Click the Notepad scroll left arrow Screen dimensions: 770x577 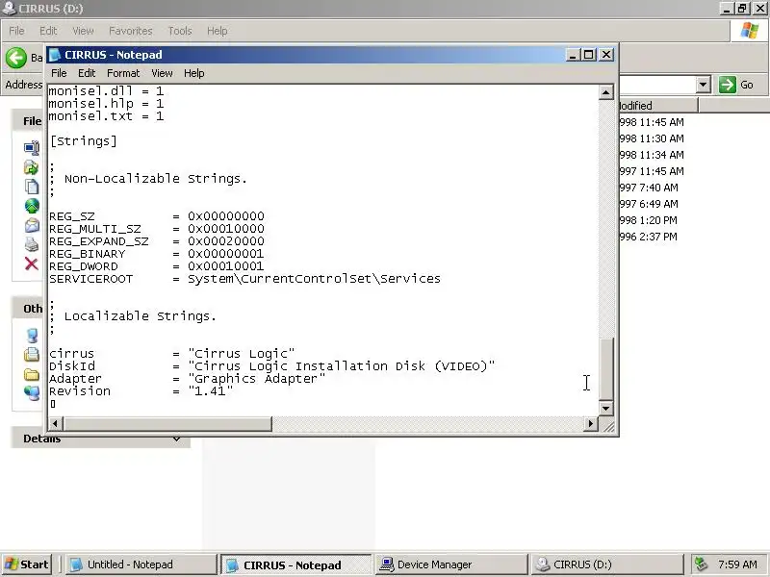coord(55,424)
